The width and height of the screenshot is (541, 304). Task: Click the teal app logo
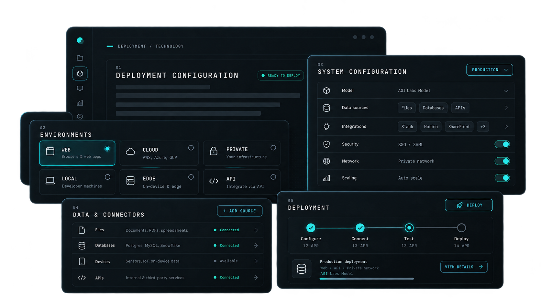coord(80,40)
